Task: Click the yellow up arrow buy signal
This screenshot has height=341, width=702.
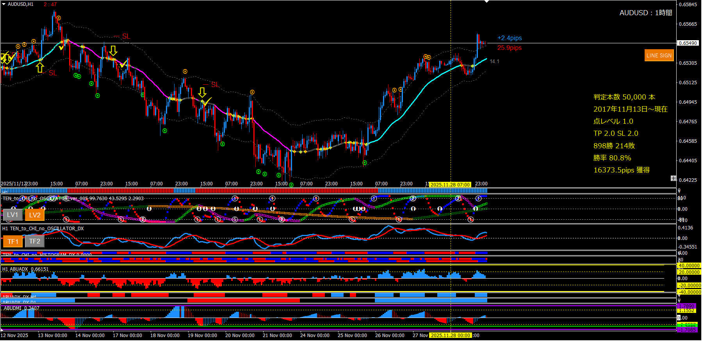Action: click(x=40, y=68)
